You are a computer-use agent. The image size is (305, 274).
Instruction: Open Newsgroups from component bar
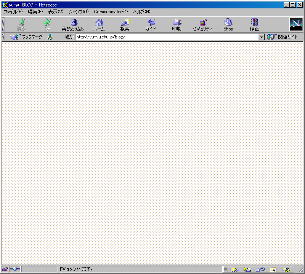click(260, 269)
